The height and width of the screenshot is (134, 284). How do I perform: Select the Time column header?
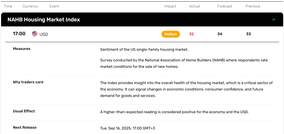pyautogui.click(x=8, y=6)
